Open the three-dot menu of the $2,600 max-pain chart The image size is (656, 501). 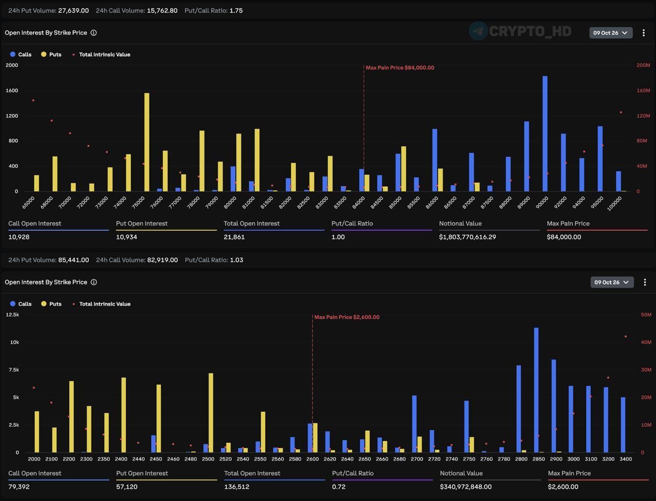point(645,282)
